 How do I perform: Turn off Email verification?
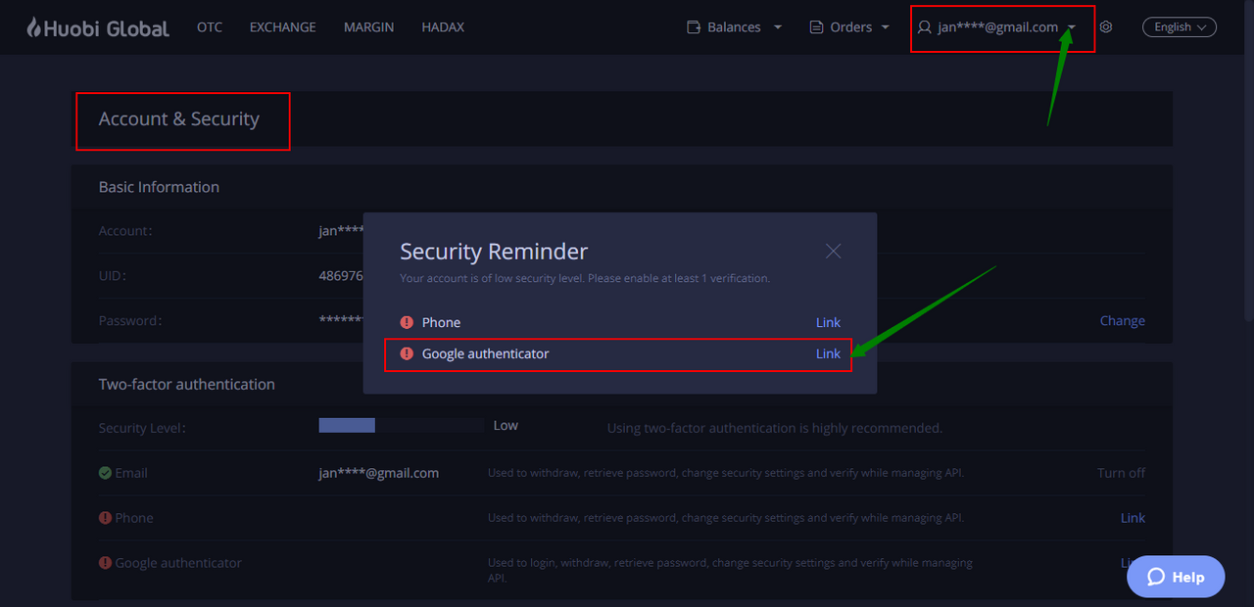[1122, 473]
